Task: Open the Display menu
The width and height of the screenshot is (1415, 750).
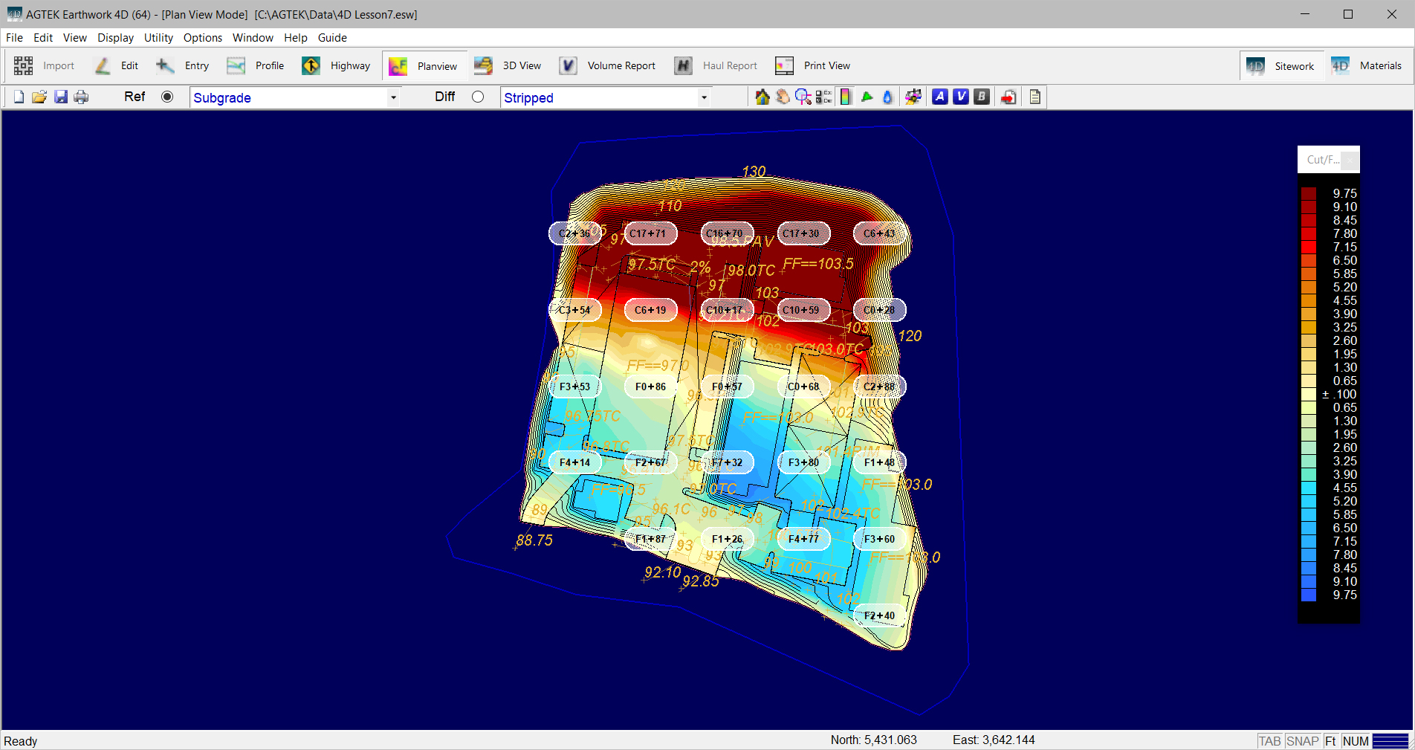Action: pyautogui.click(x=115, y=38)
